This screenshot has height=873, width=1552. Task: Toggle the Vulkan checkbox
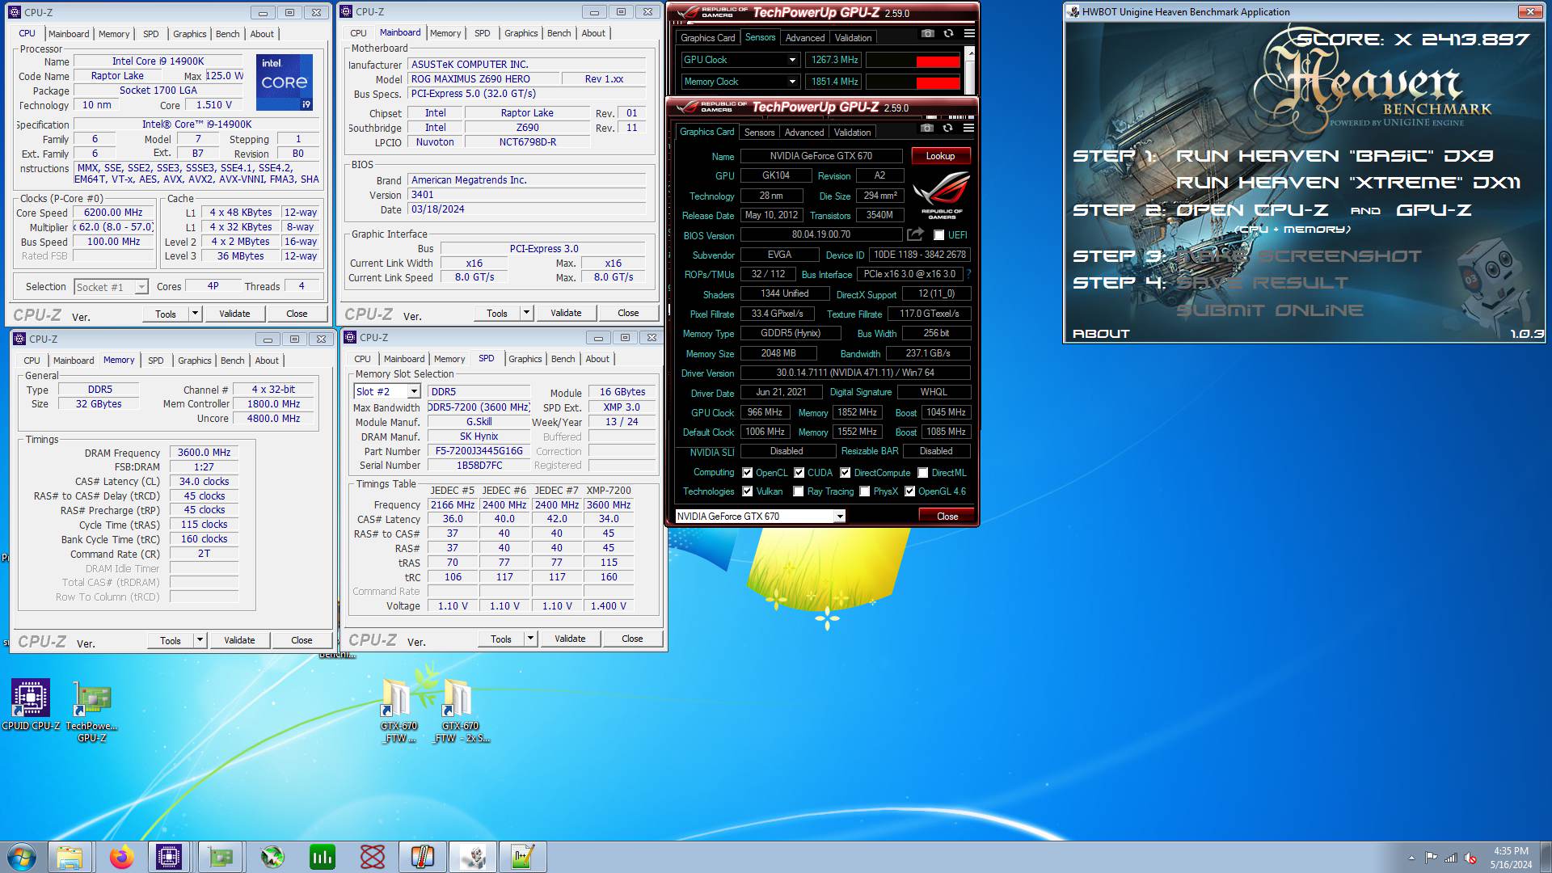pyautogui.click(x=748, y=491)
